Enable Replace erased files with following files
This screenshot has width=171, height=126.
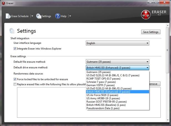coord(15,84)
